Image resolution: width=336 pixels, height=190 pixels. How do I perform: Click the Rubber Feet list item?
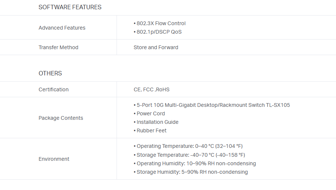151,130
